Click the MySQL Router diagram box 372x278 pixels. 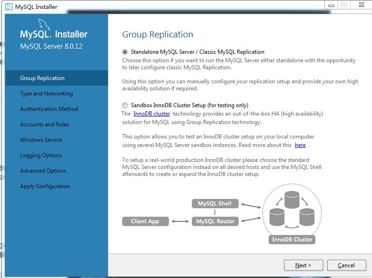215,221
